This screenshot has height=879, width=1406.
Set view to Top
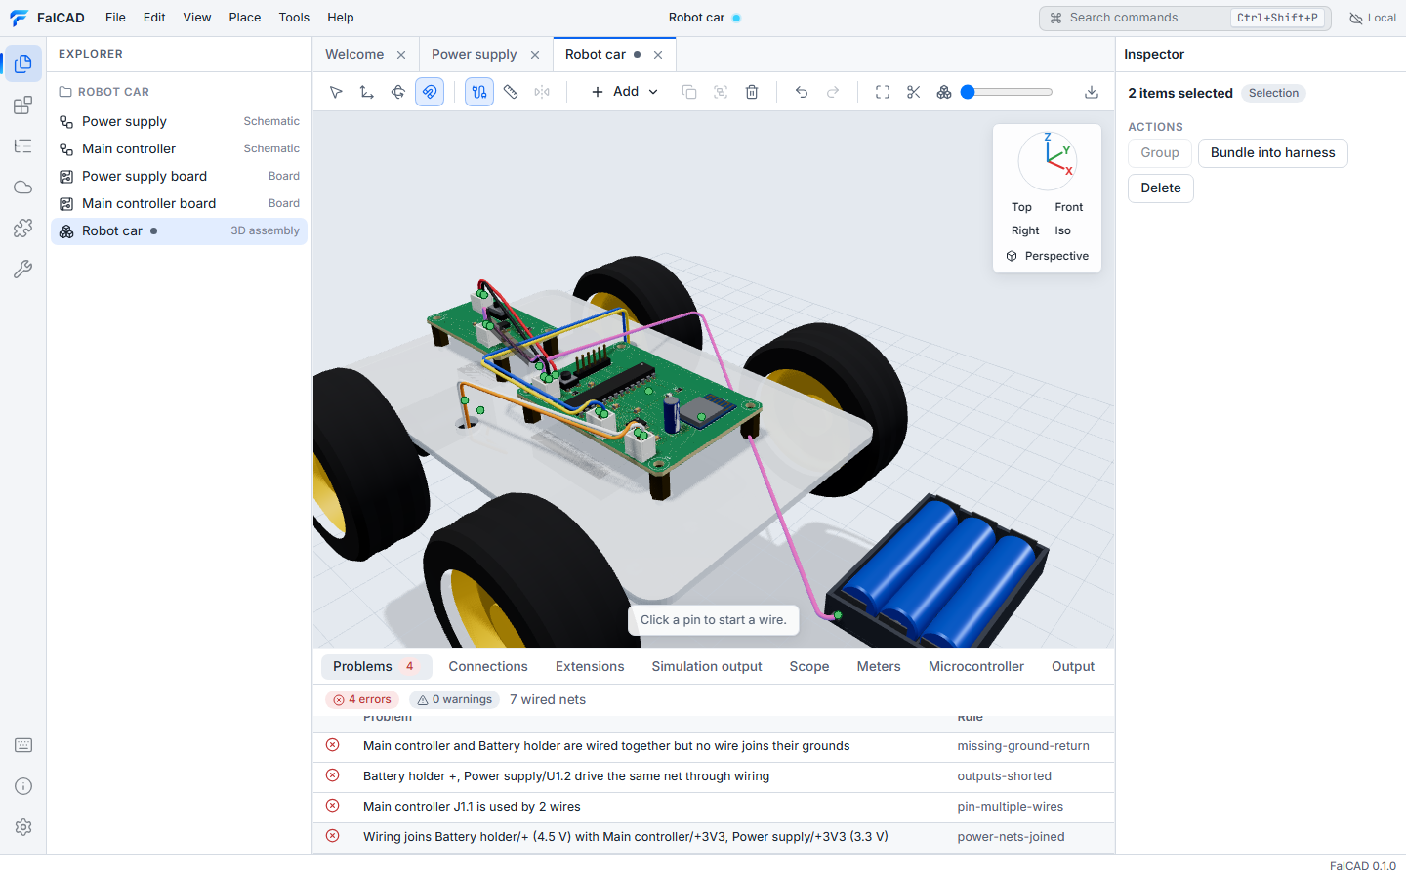click(1021, 207)
